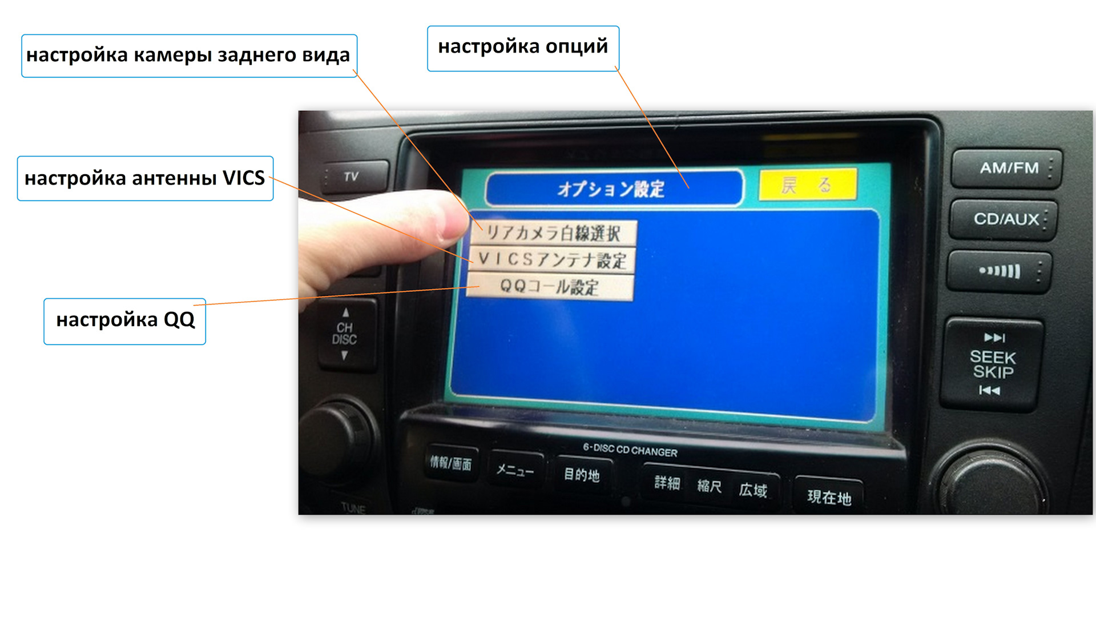Click リアカメラ白線選択 rear camera setting
This screenshot has height=617, width=1096.
pos(558,231)
